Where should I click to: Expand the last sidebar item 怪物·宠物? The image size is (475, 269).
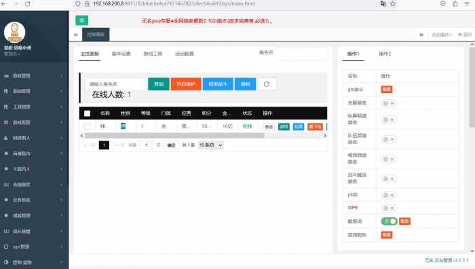click(x=34, y=262)
